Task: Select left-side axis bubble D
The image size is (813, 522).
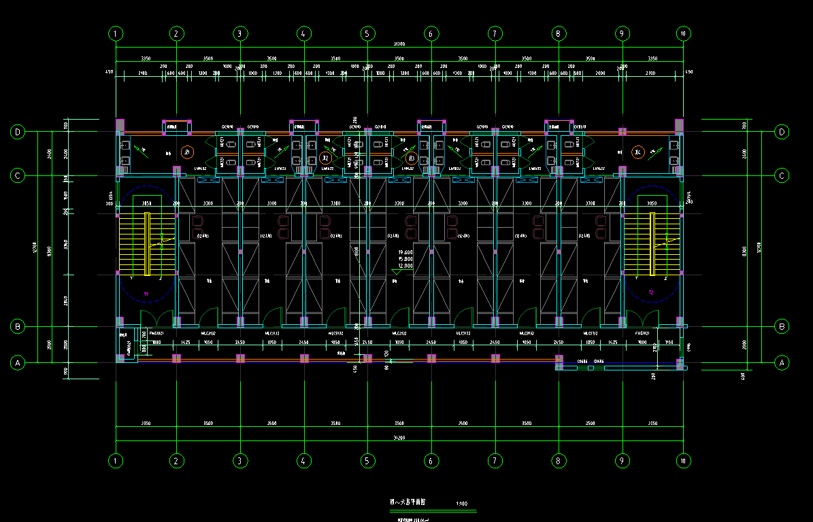Action: pos(18,132)
